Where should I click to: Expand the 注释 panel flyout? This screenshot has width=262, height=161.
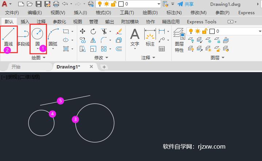[154, 58]
